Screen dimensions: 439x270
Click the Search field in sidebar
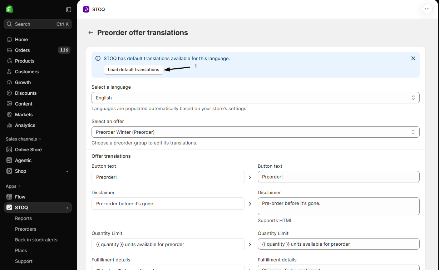[x=38, y=24]
